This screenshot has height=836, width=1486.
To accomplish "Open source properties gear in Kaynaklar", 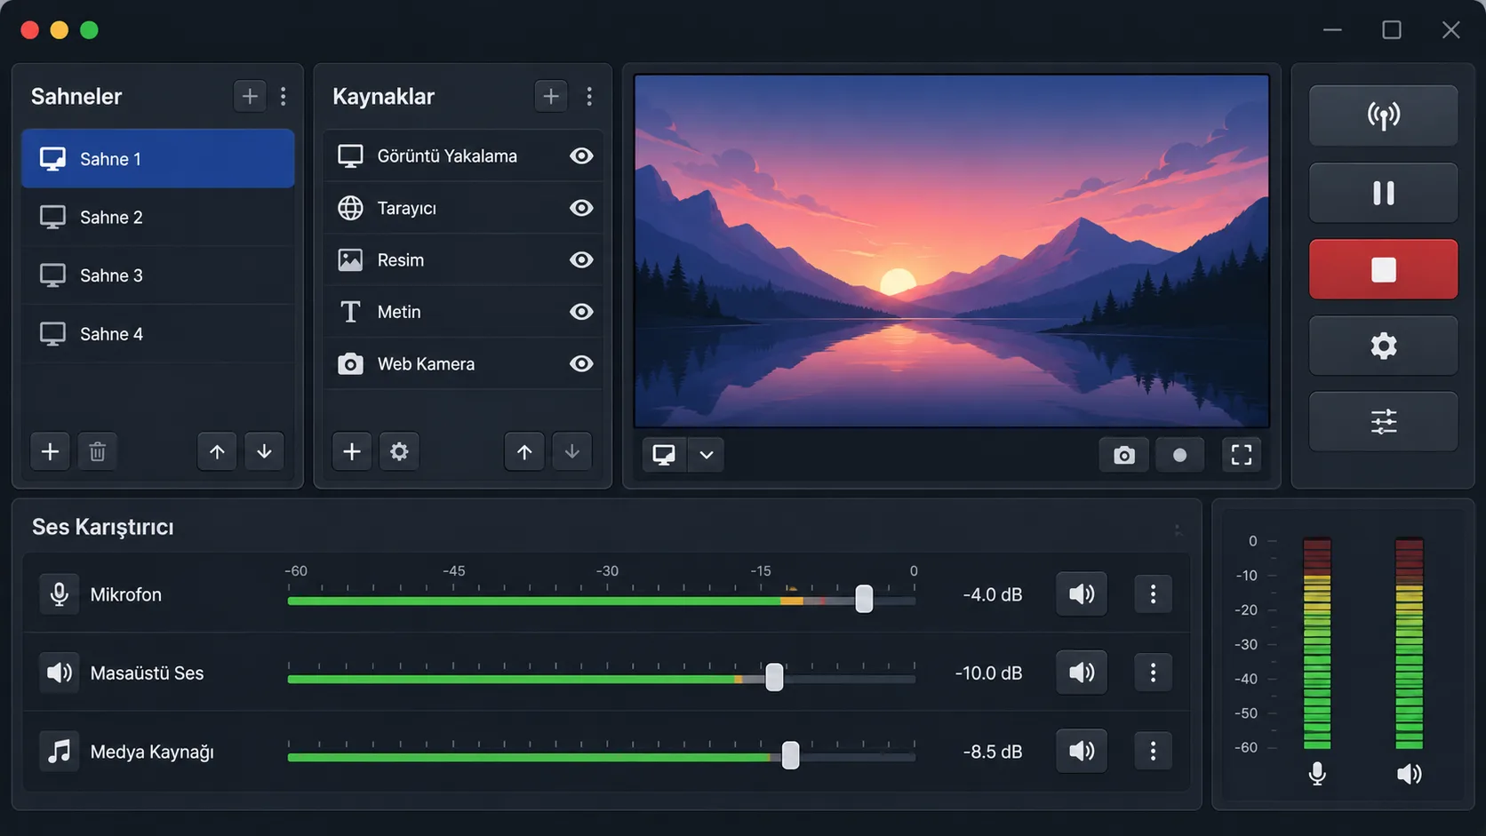I will (399, 451).
